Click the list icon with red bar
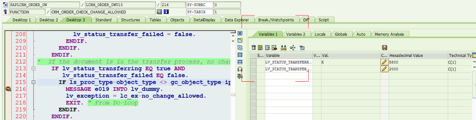Viewport: 476px width, 120px height. click(x=275, y=47)
